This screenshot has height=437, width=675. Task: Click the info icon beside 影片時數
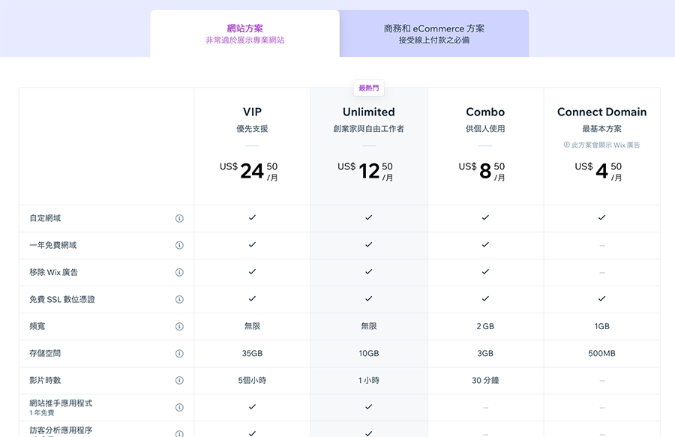178,380
